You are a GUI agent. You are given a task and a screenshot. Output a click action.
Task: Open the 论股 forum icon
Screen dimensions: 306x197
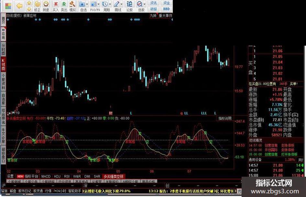[x=130, y=6]
